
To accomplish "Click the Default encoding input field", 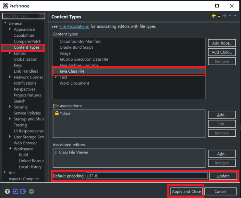I will click(x=147, y=176).
